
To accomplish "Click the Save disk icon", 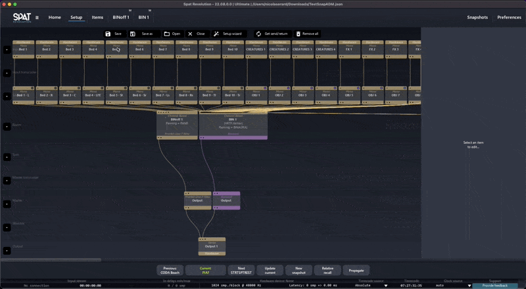I will coord(108,33).
